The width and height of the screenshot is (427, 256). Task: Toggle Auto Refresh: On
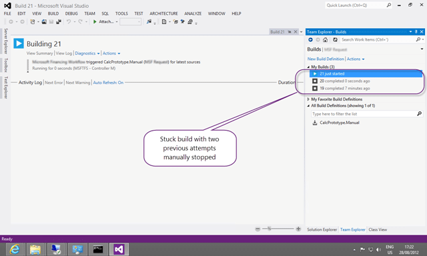tap(108, 83)
